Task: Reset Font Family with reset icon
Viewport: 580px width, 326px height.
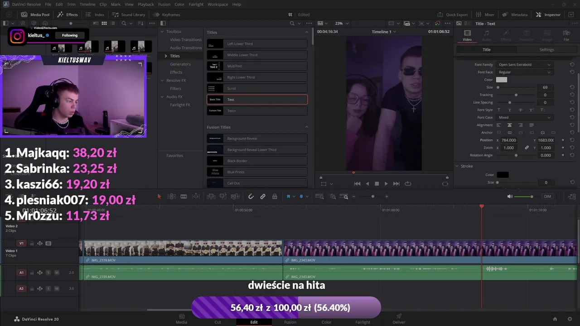Action: tap(572, 65)
